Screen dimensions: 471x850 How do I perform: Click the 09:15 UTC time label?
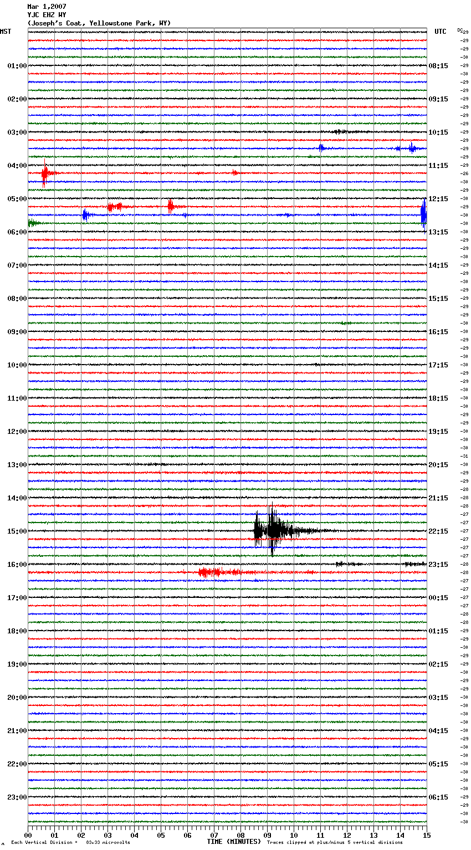click(x=438, y=99)
